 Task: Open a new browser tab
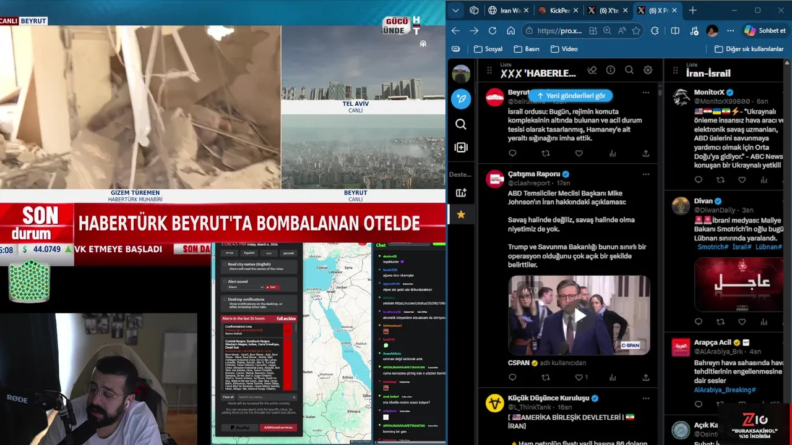click(693, 11)
